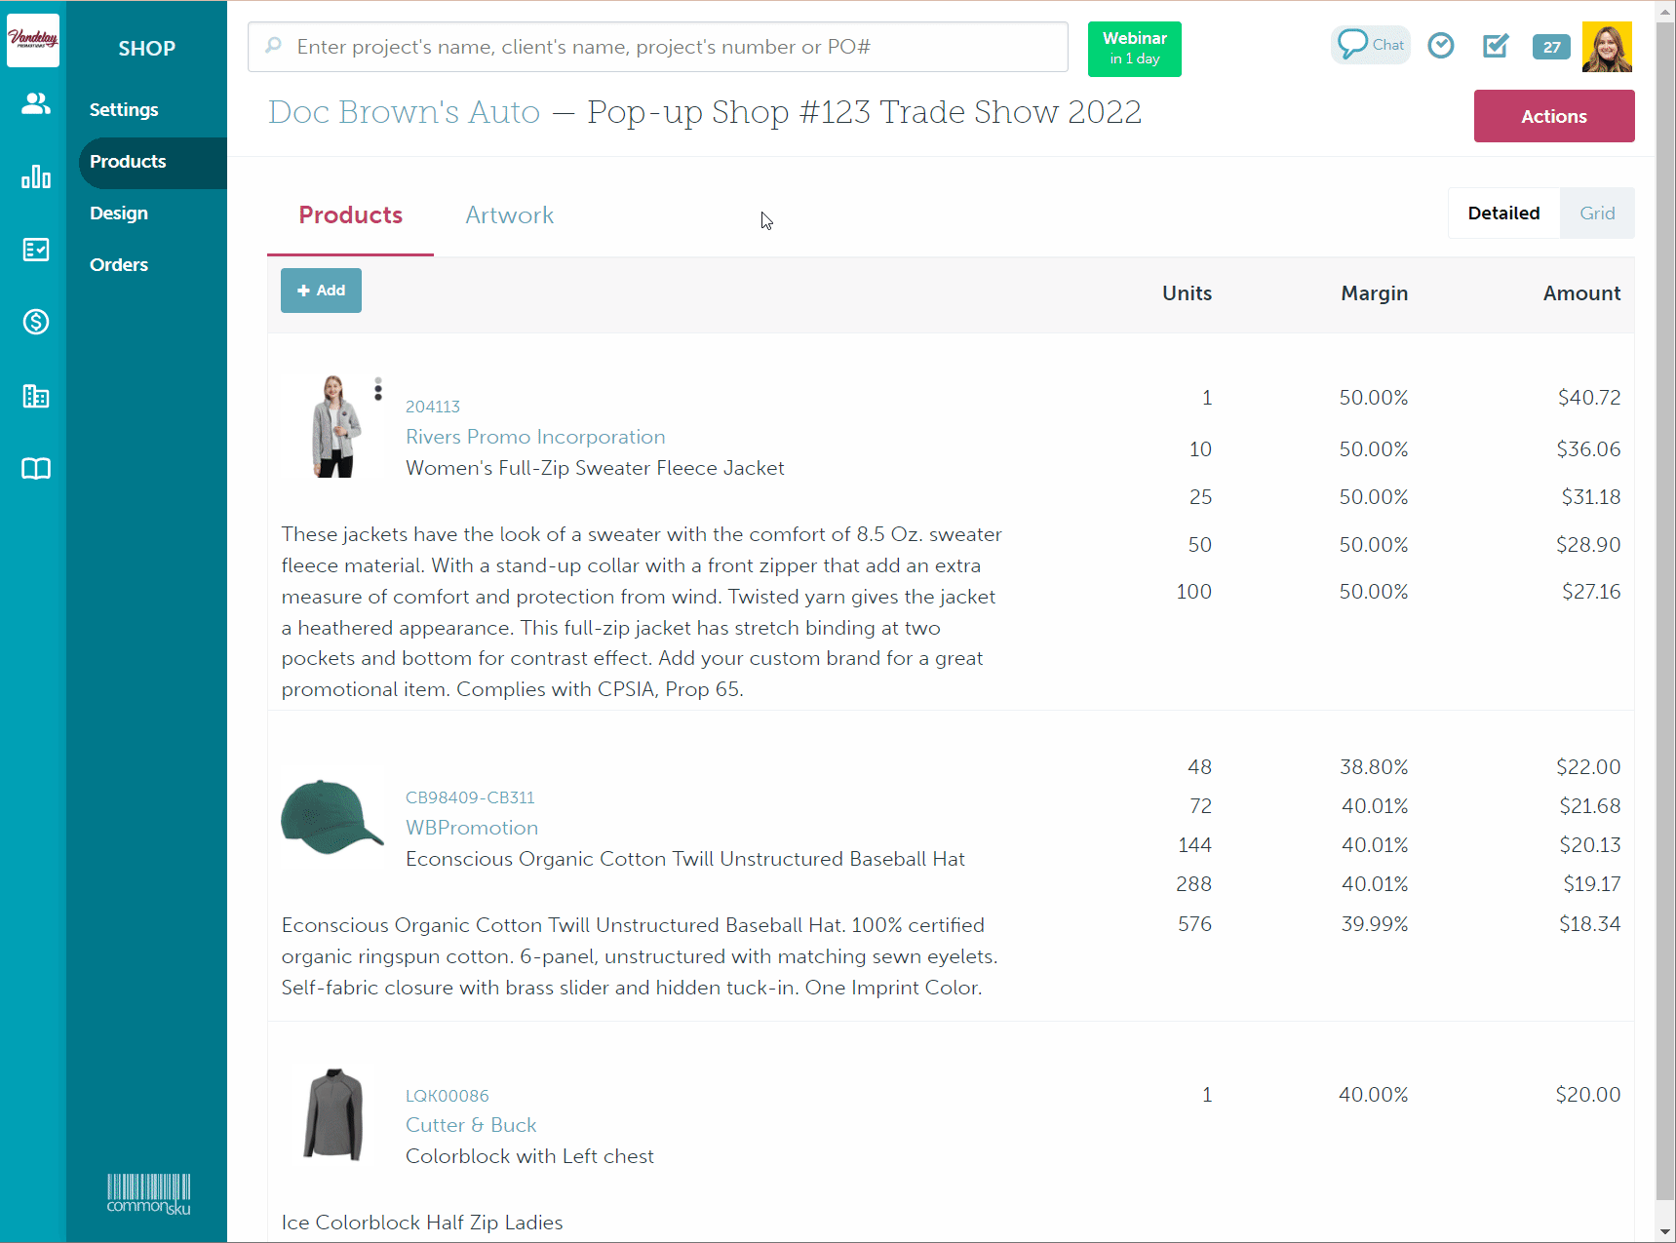Open the dollar sign finance icon

click(36, 322)
